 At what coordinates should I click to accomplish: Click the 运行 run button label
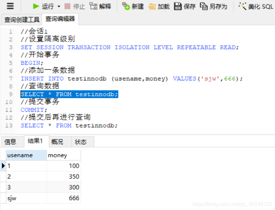click(x=48, y=7)
